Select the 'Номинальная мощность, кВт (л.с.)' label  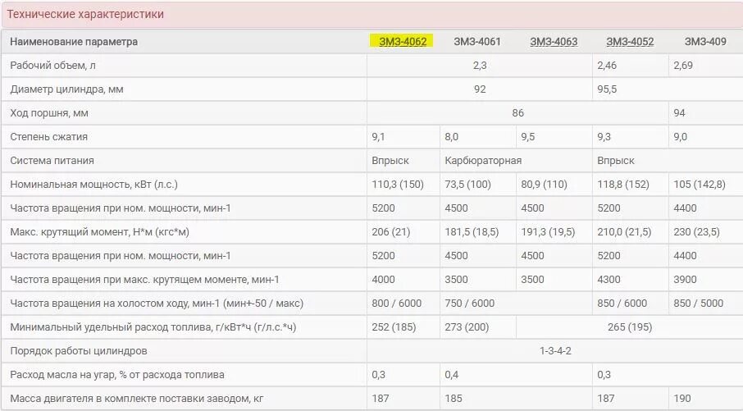coord(93,185)
